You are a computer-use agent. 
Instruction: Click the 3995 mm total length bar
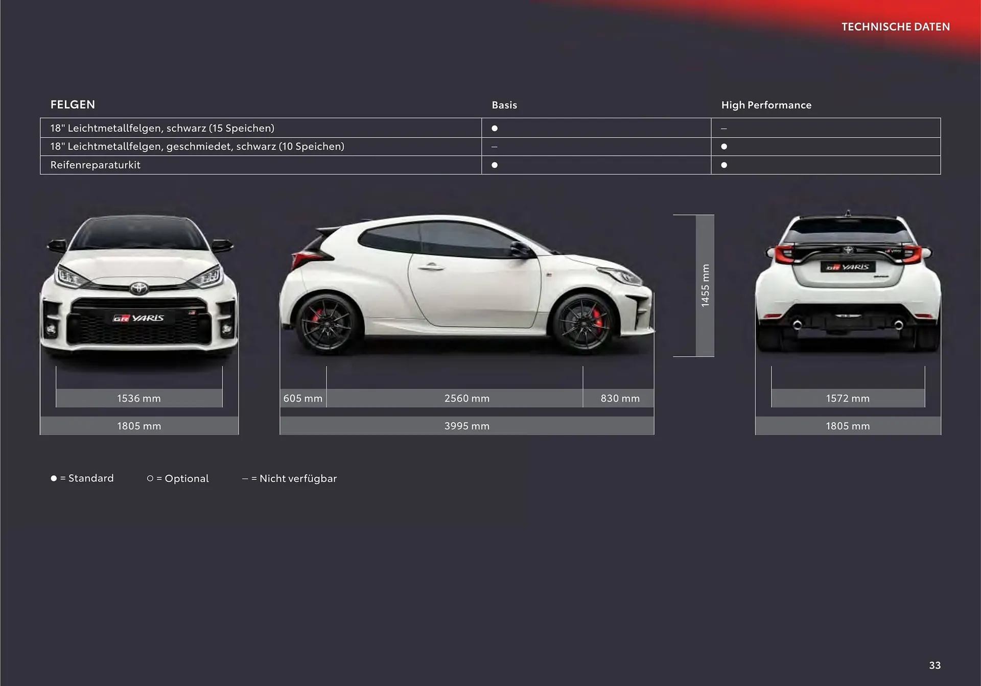point(466,426)
